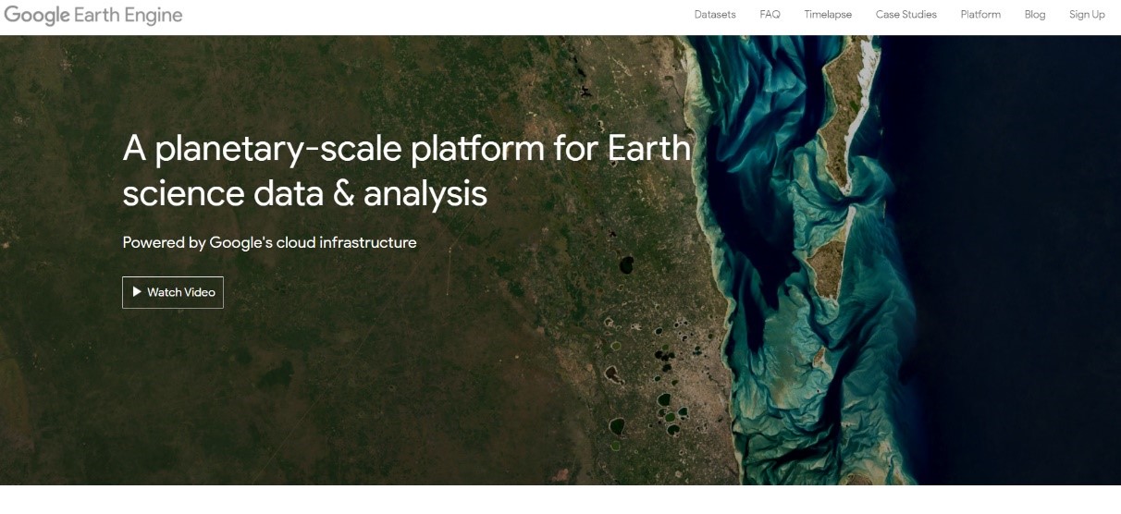Click the Sign Up link
Viewport: 1121px width, 514px height.
pyautogui.click(x=1087, y=15)
